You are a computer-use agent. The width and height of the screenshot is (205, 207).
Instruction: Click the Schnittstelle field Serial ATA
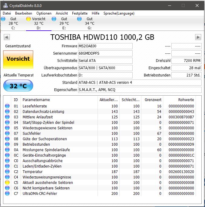tap(105, 61)
